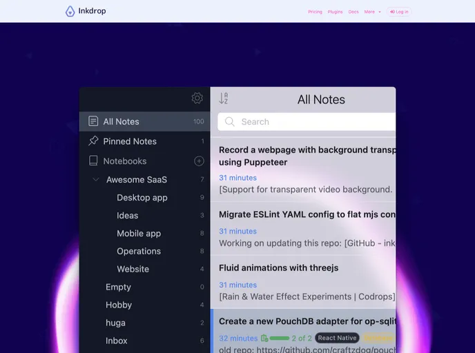Viewport: 475px width, 353px height.
Task: Click the 'All Notes' list header title
Action: click(321, 99)
